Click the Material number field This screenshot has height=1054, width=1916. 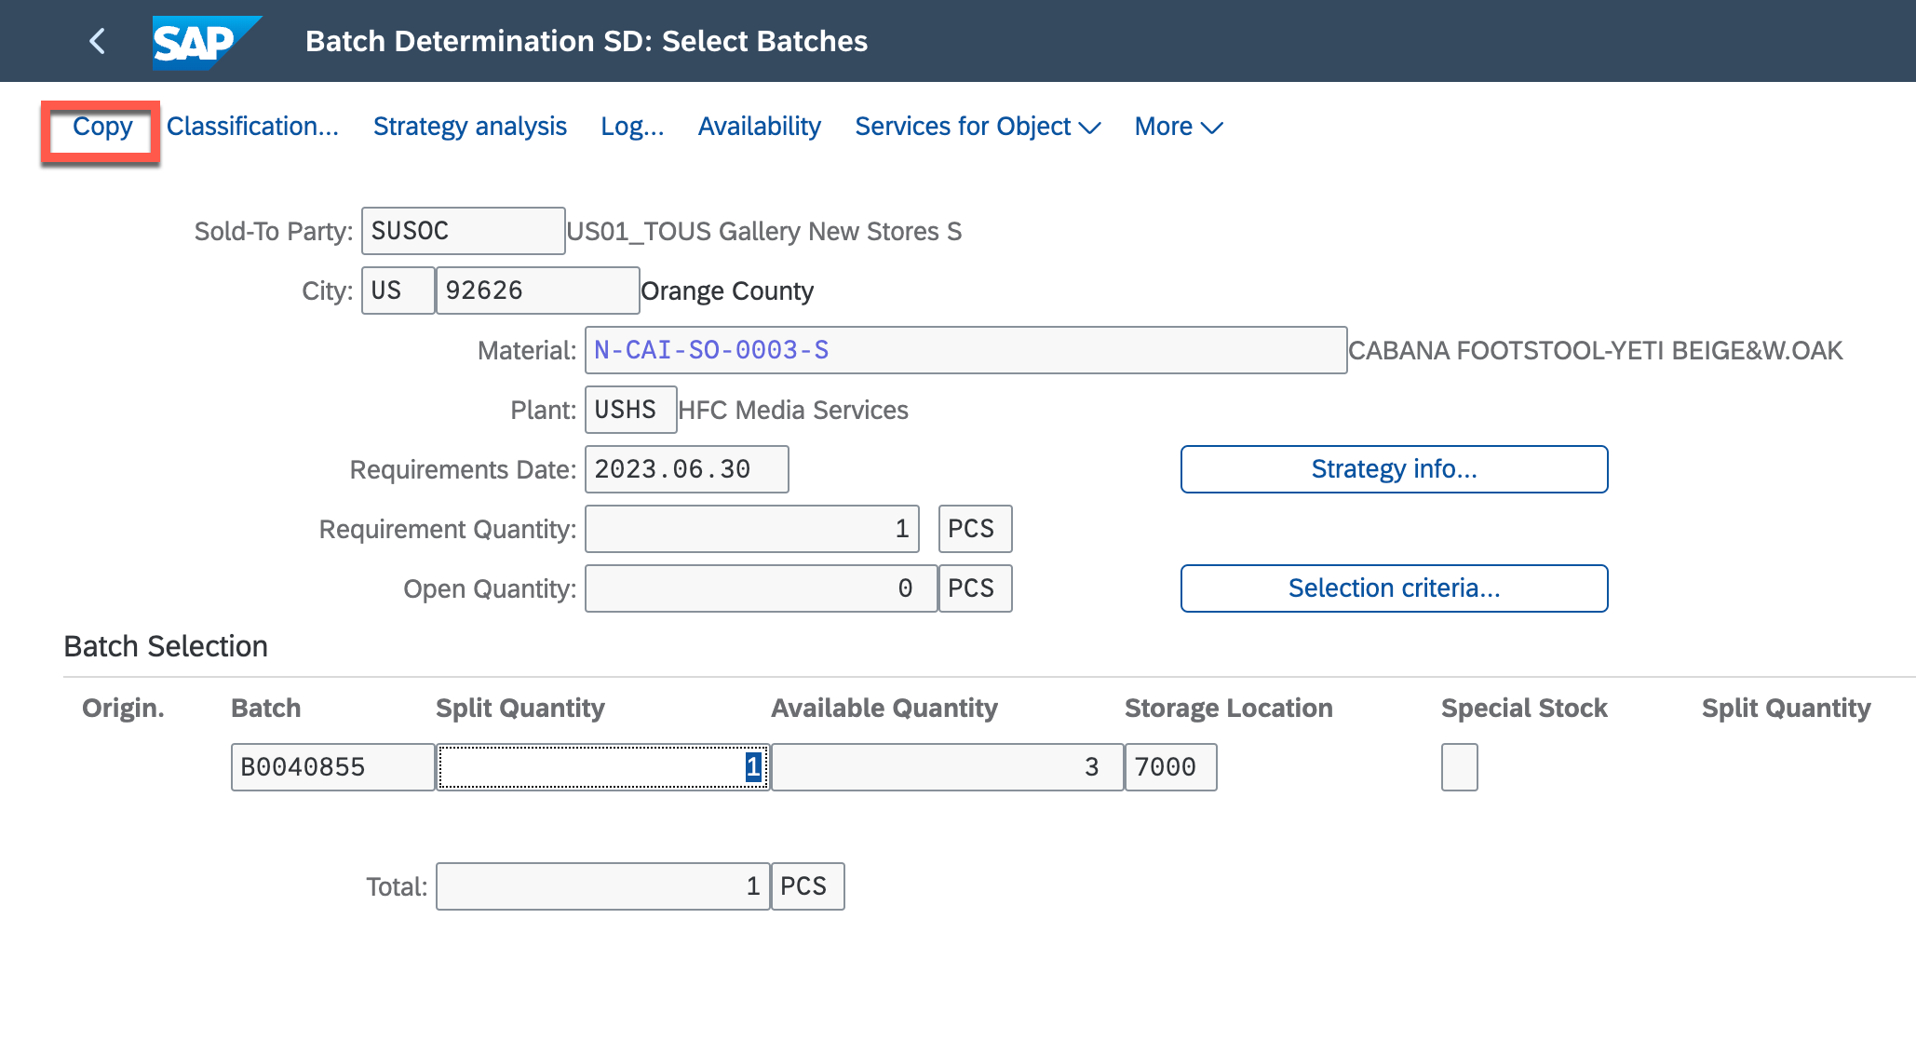pos(965,350)
